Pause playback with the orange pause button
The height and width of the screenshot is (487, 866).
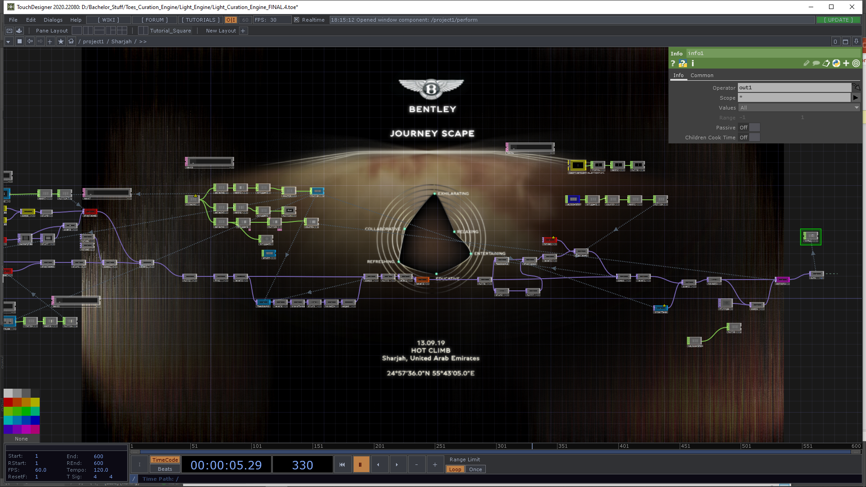(361, 464)
